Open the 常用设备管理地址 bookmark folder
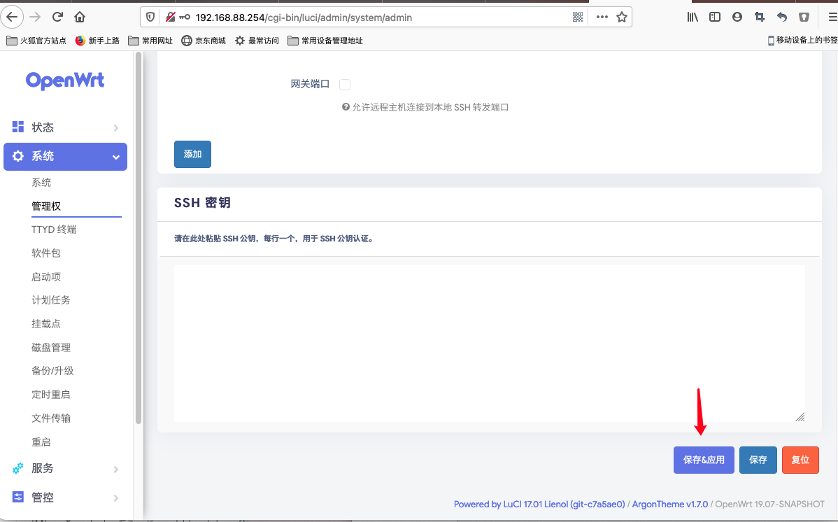The image size is (838, 522). point(325,41)
